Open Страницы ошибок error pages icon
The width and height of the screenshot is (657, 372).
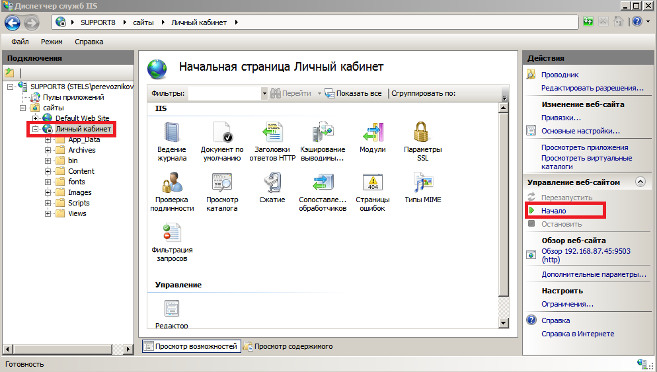click(x=373, y=192)
